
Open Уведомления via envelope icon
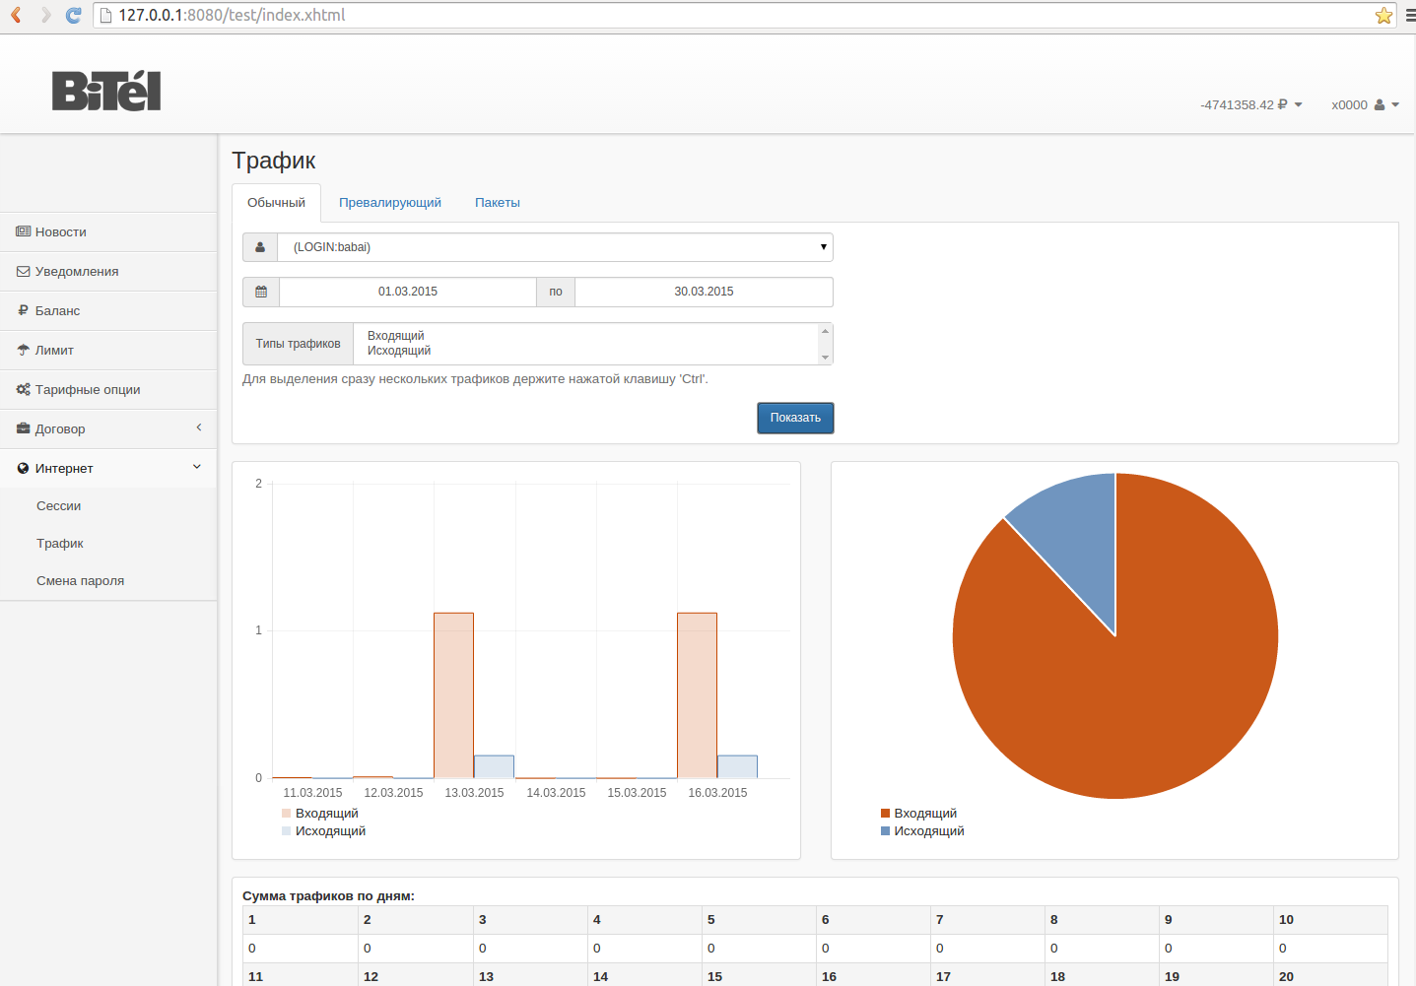(23, 271)
